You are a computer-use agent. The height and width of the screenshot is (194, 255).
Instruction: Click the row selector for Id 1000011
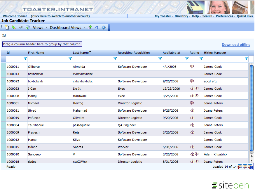pos(4,67)
